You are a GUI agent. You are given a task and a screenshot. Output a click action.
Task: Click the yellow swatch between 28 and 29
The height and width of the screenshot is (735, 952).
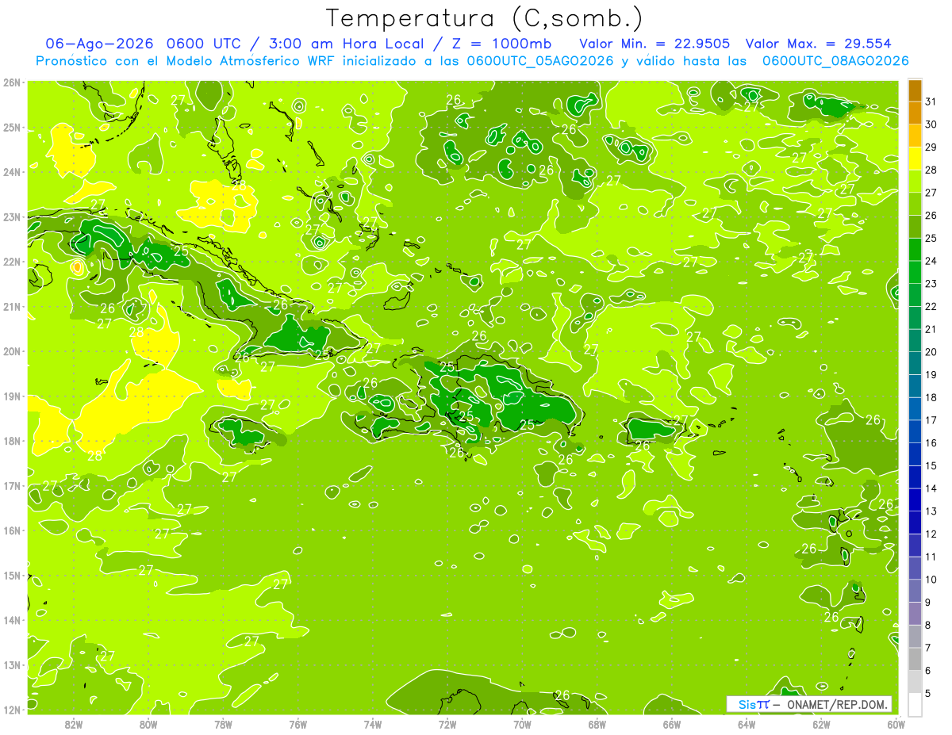coord(915,158)
